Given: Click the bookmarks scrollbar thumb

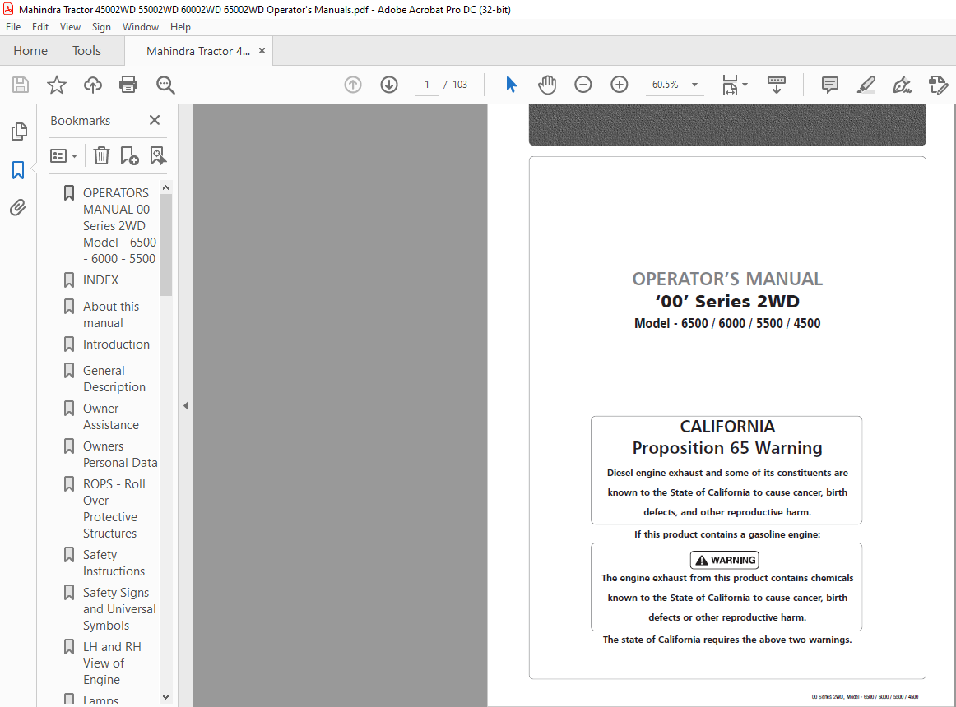Looking at the screenshot, I should (165, 245).
